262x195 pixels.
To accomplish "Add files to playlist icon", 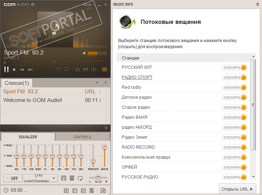I will 66,190.
